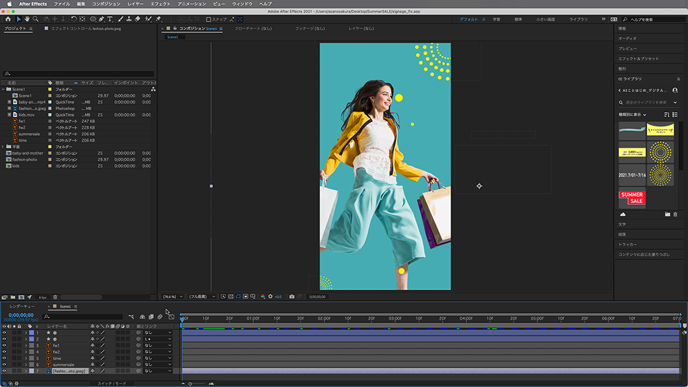
Task: Click the Home icon in the toolbar
Action: [8, 19]
